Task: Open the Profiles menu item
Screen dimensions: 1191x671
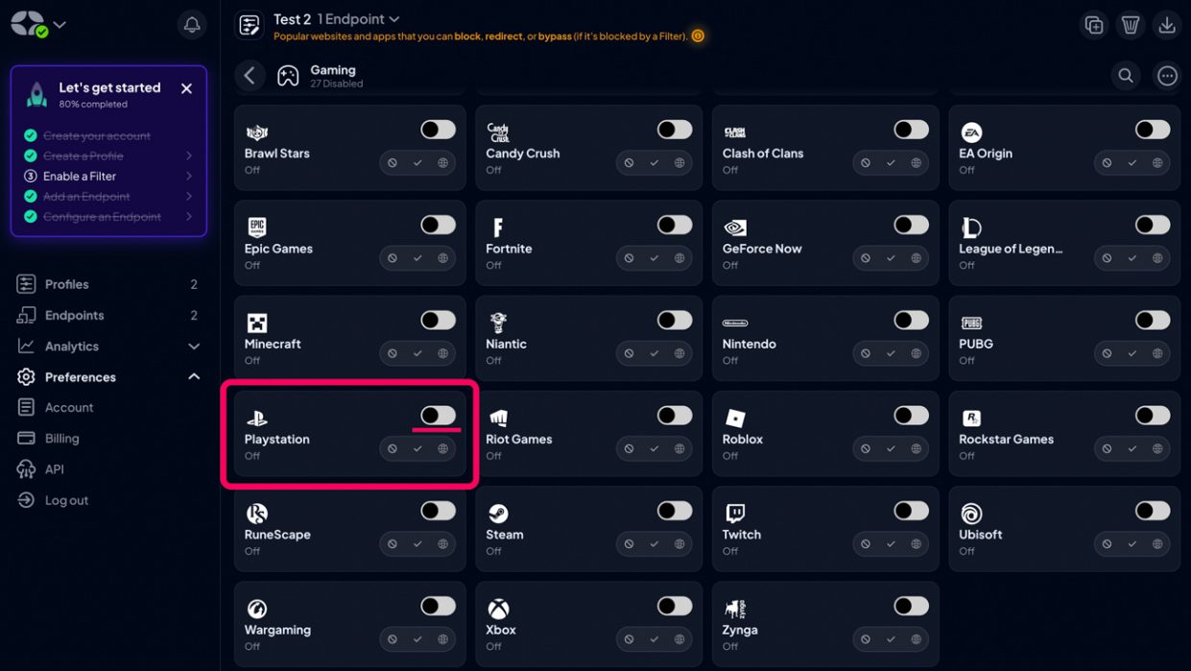Action: tap(67, 284)
